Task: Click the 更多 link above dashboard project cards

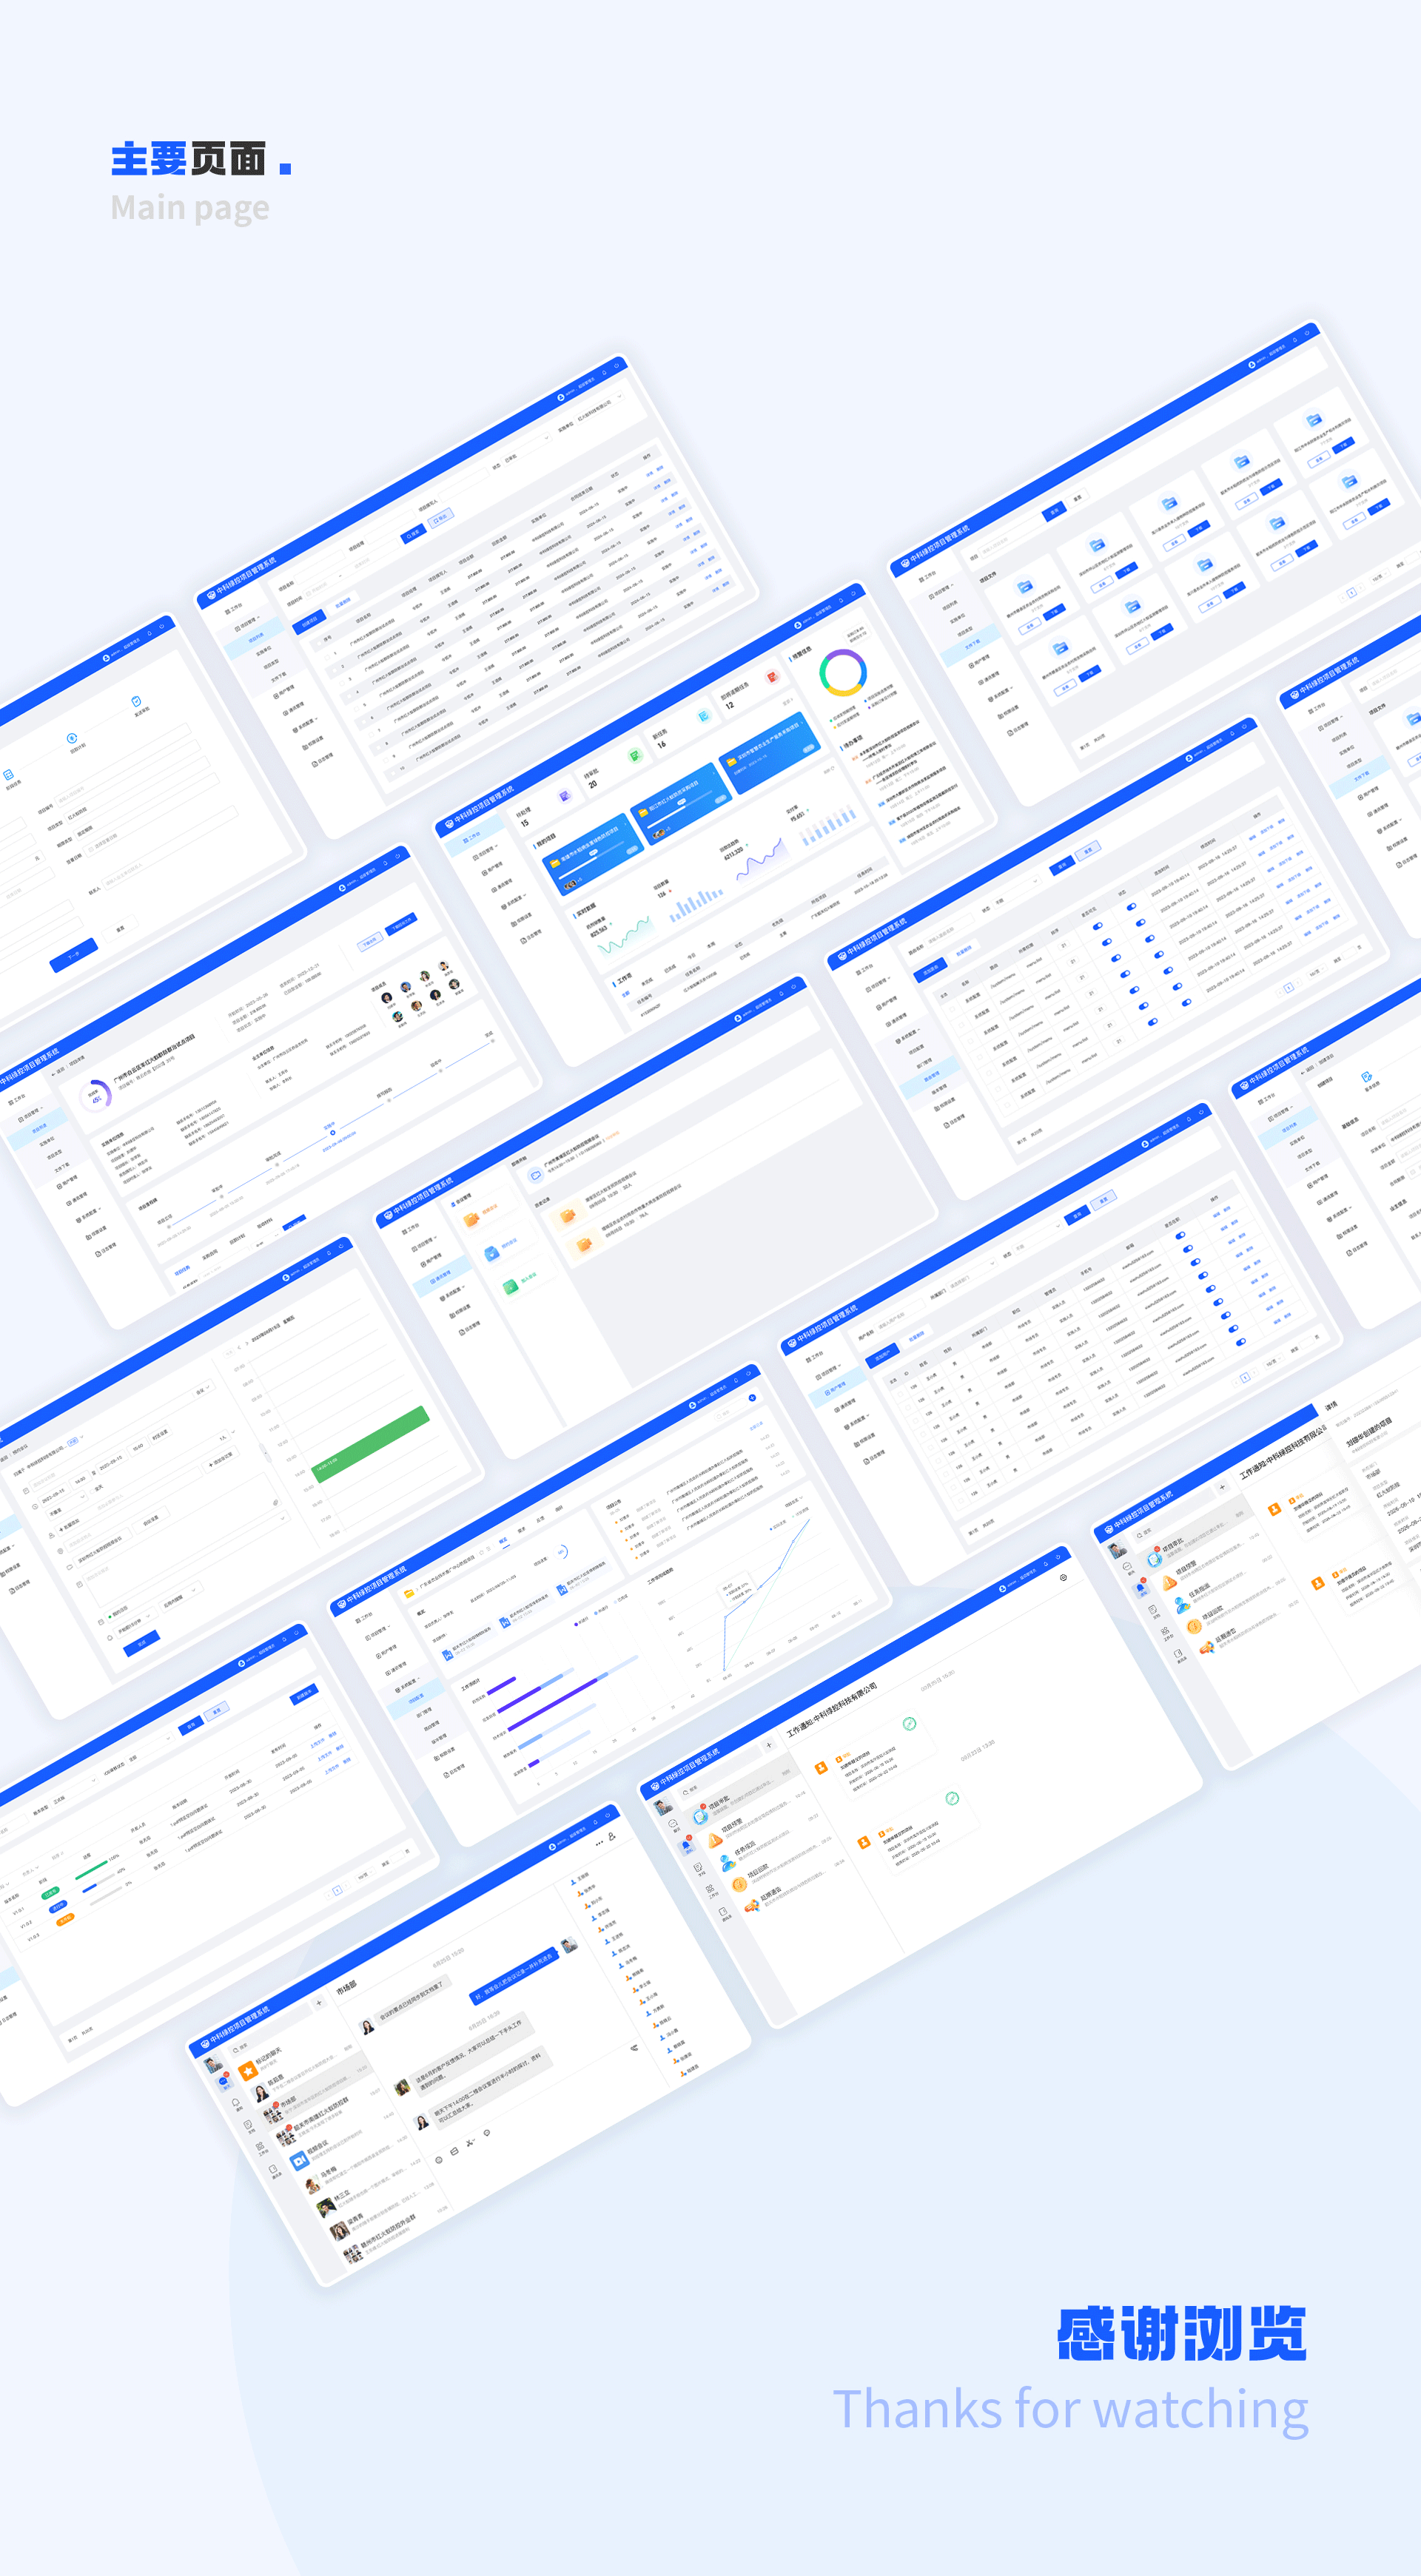Action: pyautogui.click(x=787, y=702)
